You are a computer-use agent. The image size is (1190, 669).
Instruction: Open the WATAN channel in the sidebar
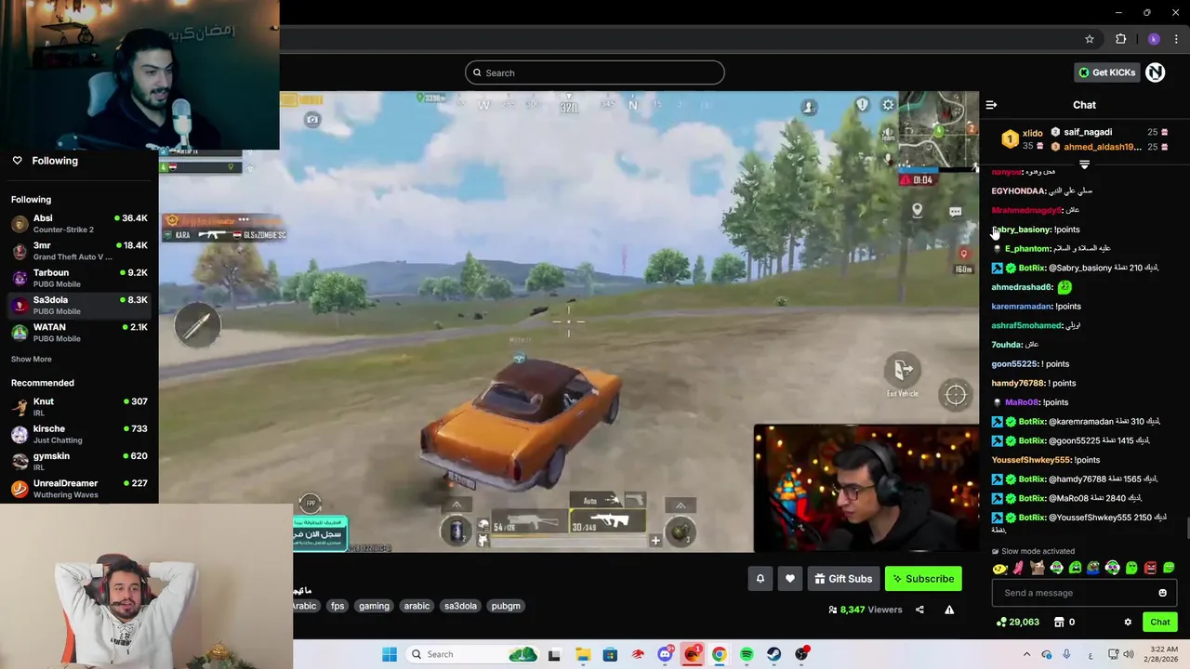click(x=79, y=333)
